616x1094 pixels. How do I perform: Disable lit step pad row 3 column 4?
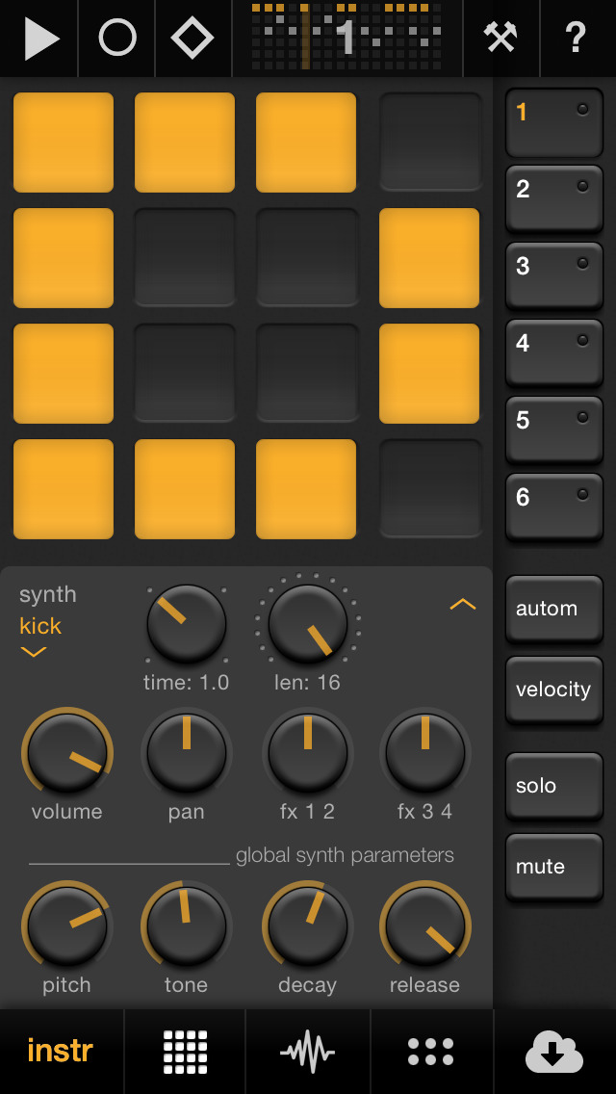point(429,374)
